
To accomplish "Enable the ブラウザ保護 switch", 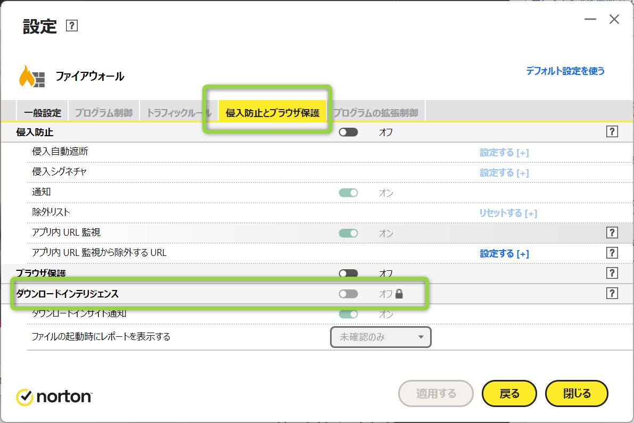I will coord(349,273).
